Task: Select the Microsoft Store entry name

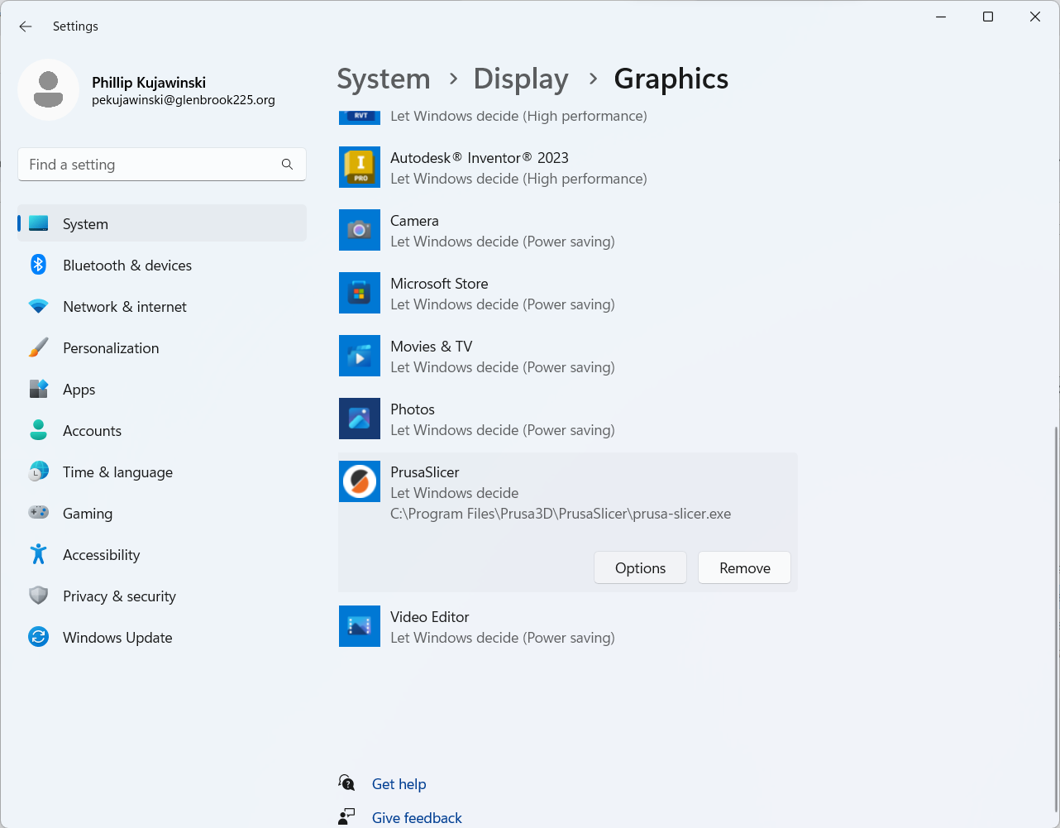Action: pyautogui.click(x=439, y=284)
